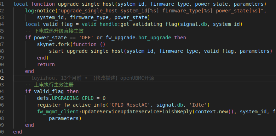Click the comment 上电执行生效注册

tap(49, 85)
